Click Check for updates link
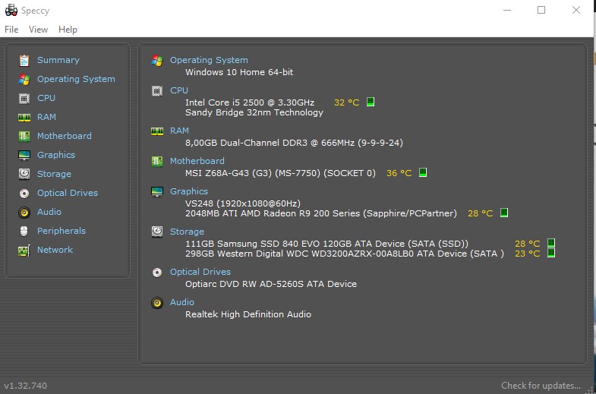596x394 pixels. tap(541, 386)
